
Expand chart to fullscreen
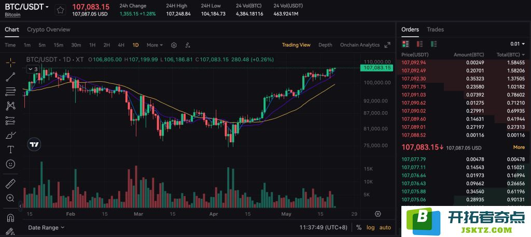[x=387, y=45]
